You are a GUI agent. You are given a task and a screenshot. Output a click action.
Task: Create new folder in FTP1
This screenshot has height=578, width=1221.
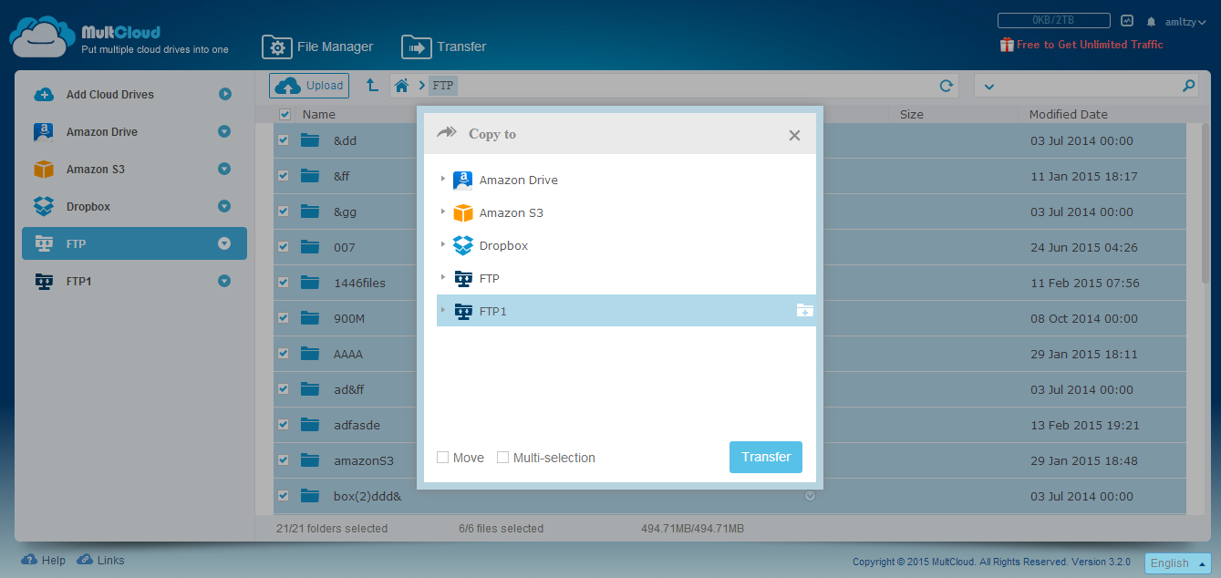point(804,311)
